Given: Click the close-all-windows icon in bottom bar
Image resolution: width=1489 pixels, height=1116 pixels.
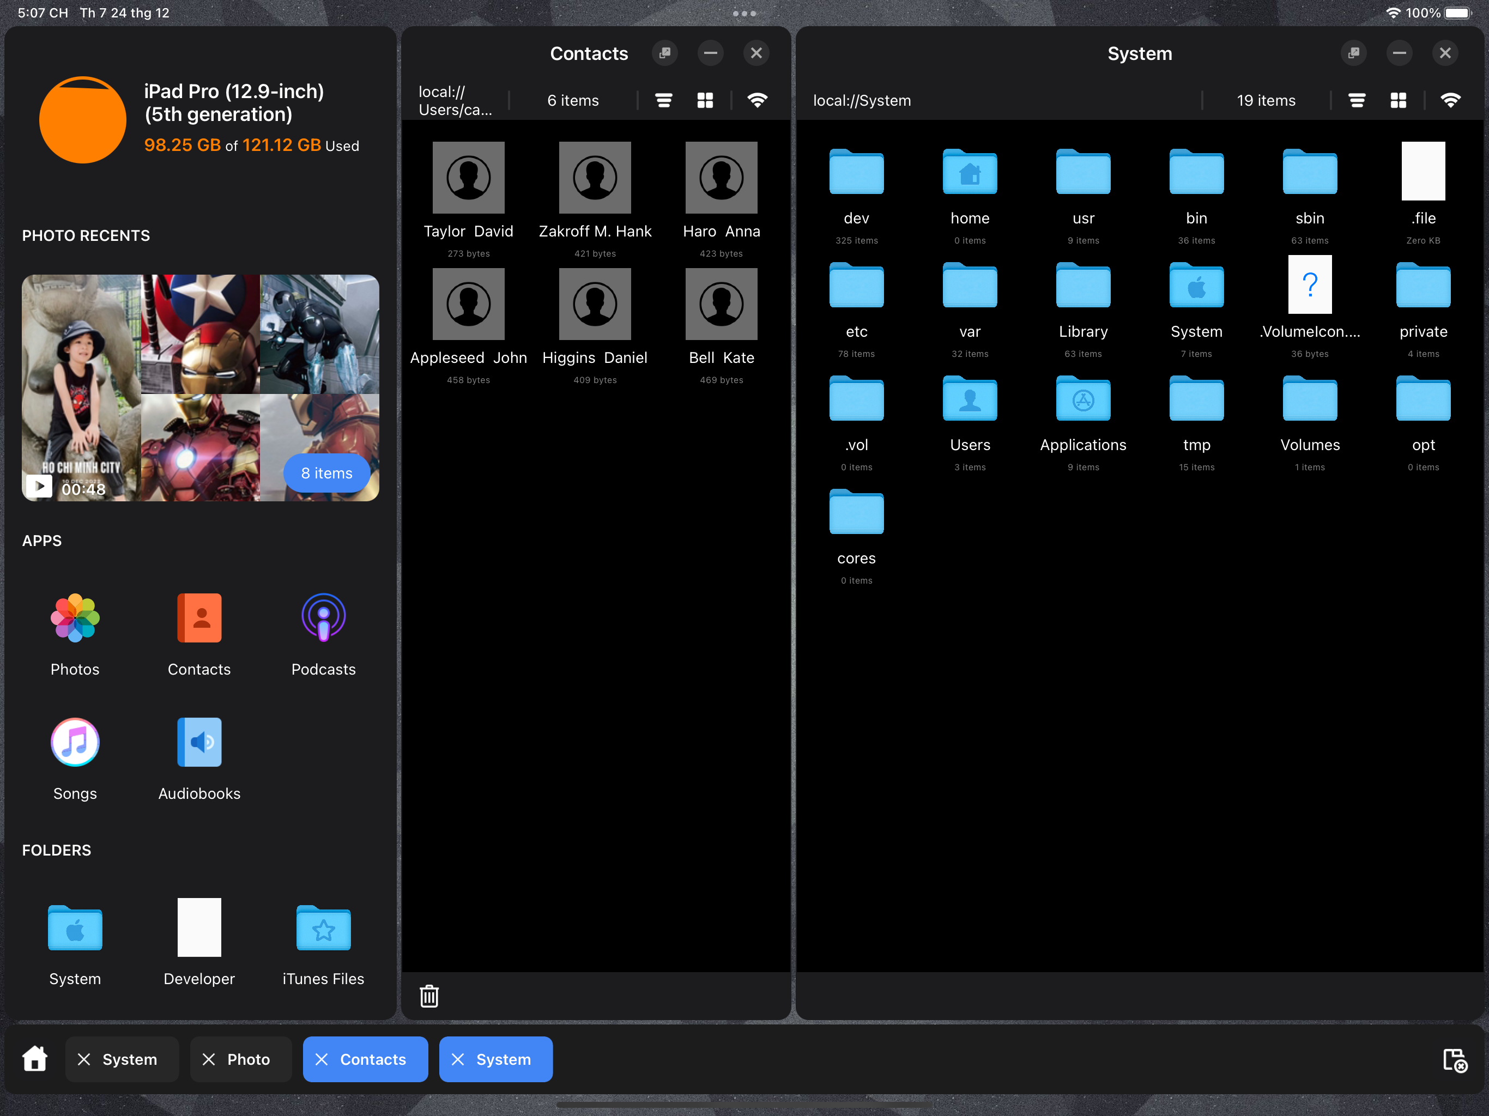Looking at the screenshot, I should 1455,1060.
